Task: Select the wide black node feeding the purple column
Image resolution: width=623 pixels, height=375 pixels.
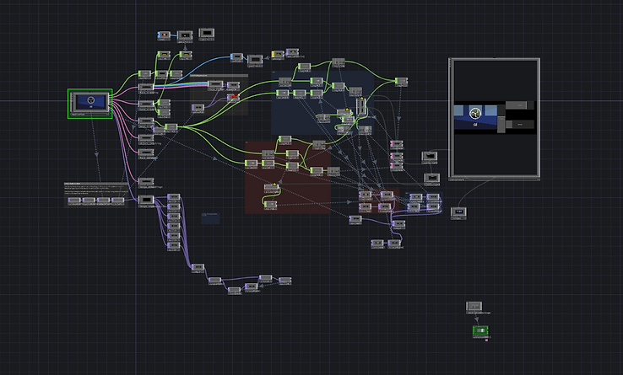Action: pos(146,200)
